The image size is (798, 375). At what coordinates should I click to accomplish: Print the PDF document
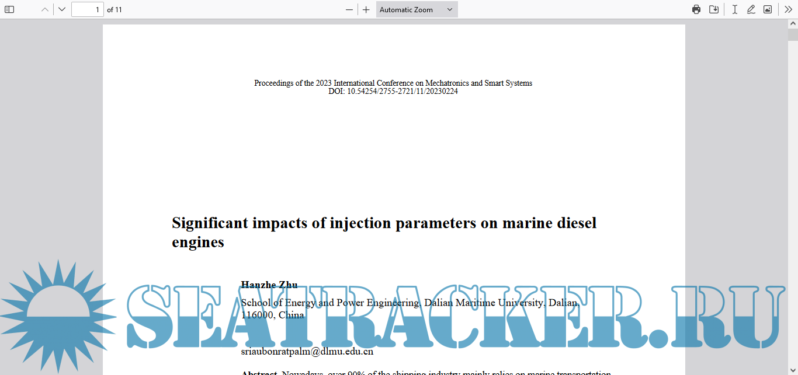(696, 9)
